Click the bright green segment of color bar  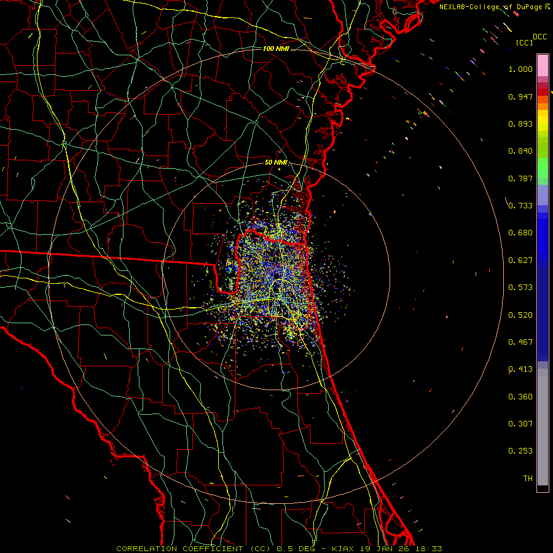pyautogui.click(x=543, y=168)
